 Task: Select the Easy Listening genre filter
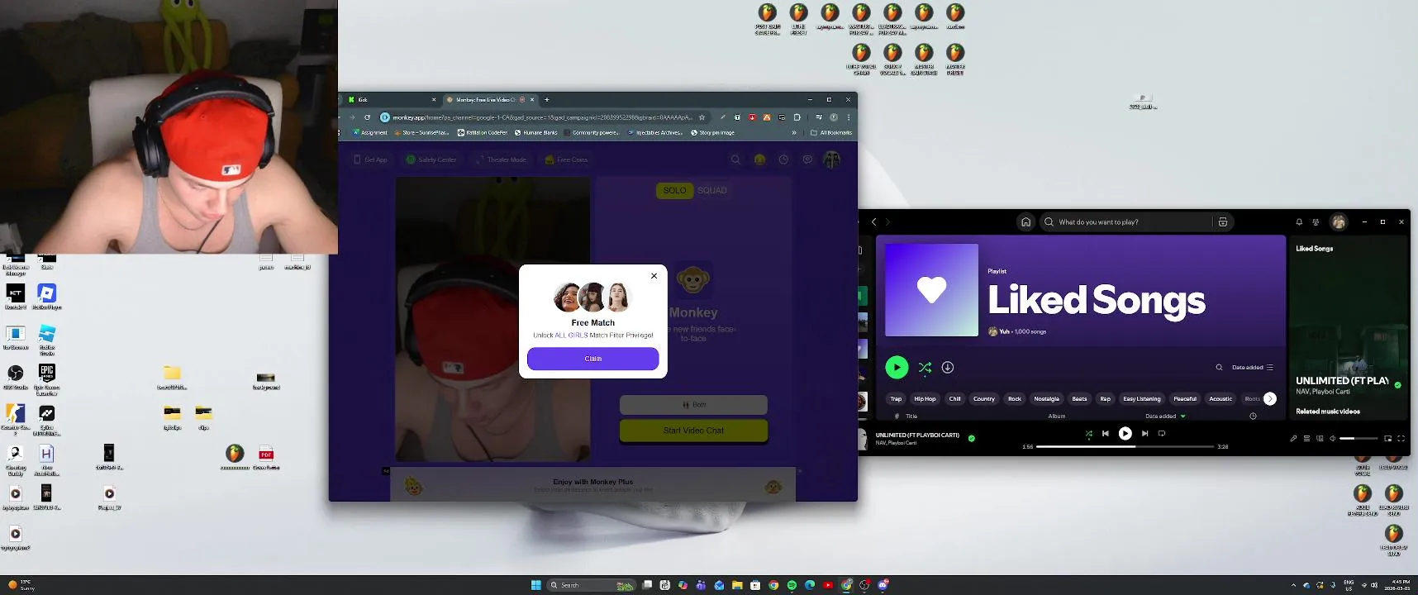click(x=1142, y=398)
